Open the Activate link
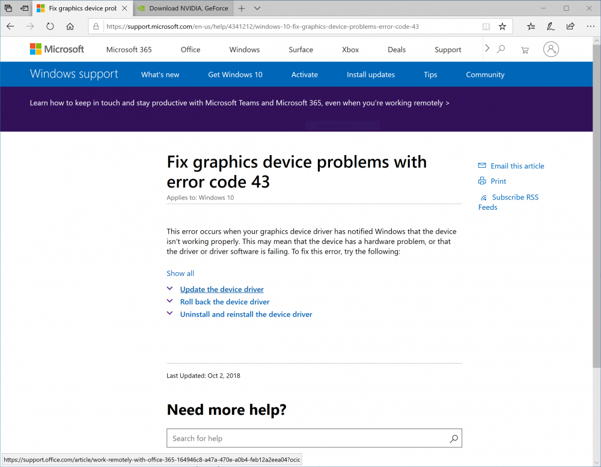This screenshot has height=467, width=601. point(304,75)
